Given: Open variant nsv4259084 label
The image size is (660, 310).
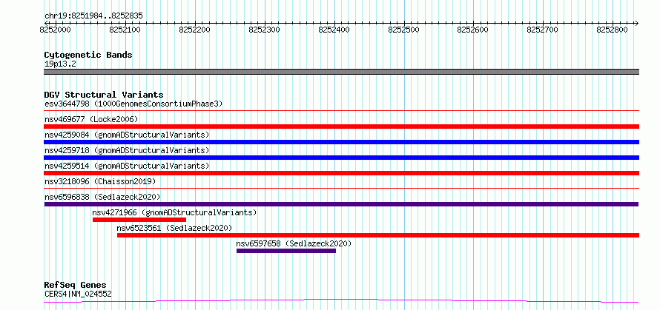Looking at the screenshot, I should click(x=127, y=135).
